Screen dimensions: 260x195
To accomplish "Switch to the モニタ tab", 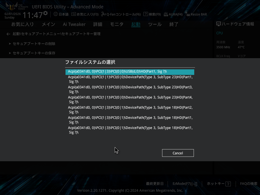I will click(117, 24).
